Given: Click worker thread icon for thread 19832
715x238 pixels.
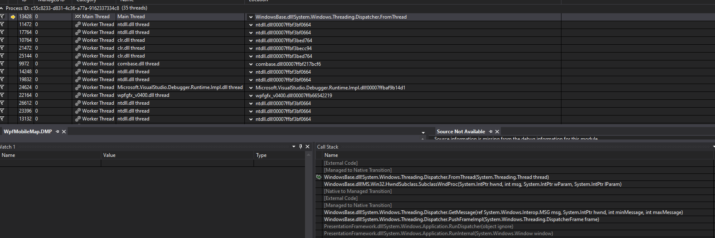Looking at the screenshot, I should [x=78, y=79].
